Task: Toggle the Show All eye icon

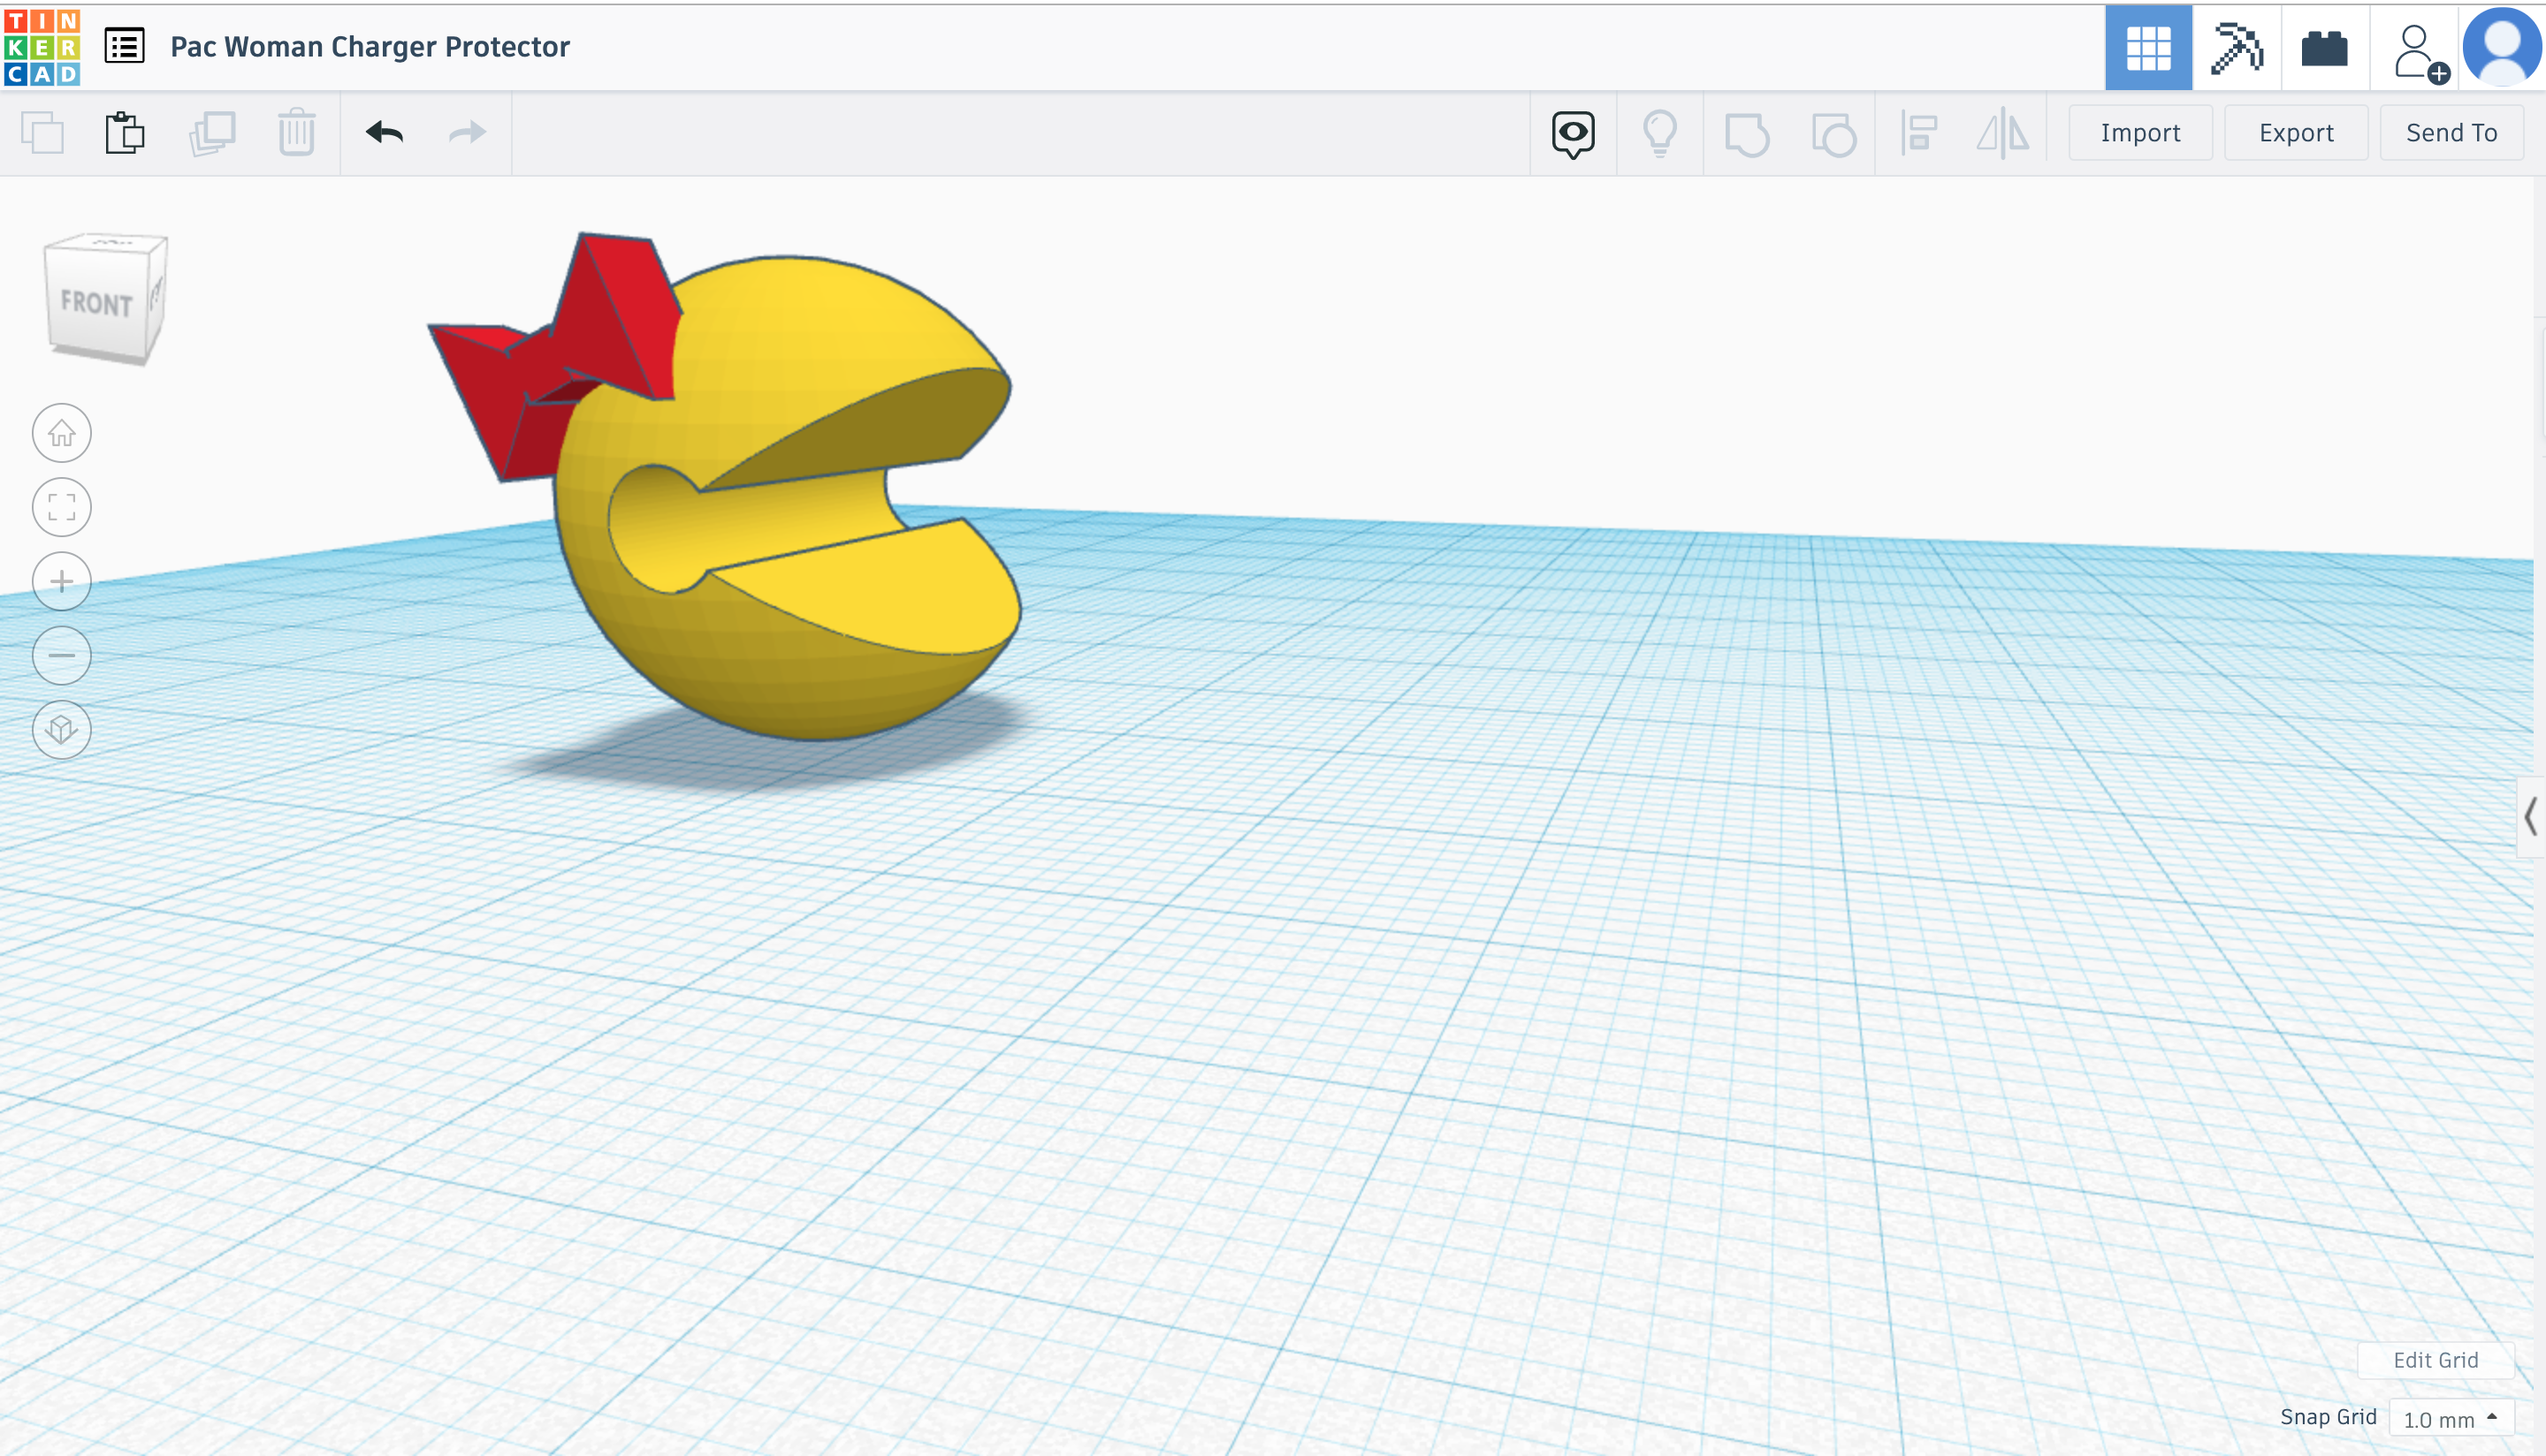Action: 1573,133
